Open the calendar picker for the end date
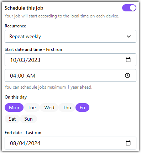The width and height of the screenshot is (141, 153). [x=128, y=143]
